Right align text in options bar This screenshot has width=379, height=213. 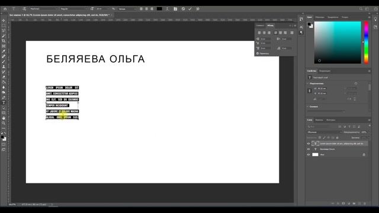[152, 9]
